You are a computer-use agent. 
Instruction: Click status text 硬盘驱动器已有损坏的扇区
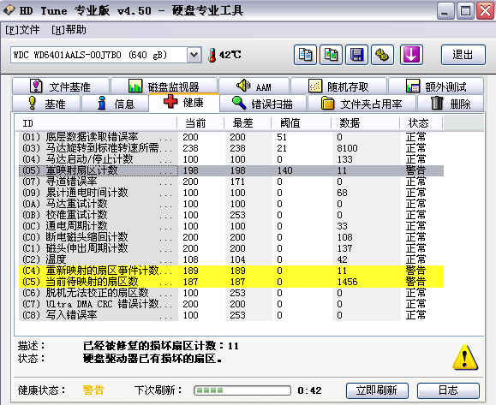tap(152, 359)
